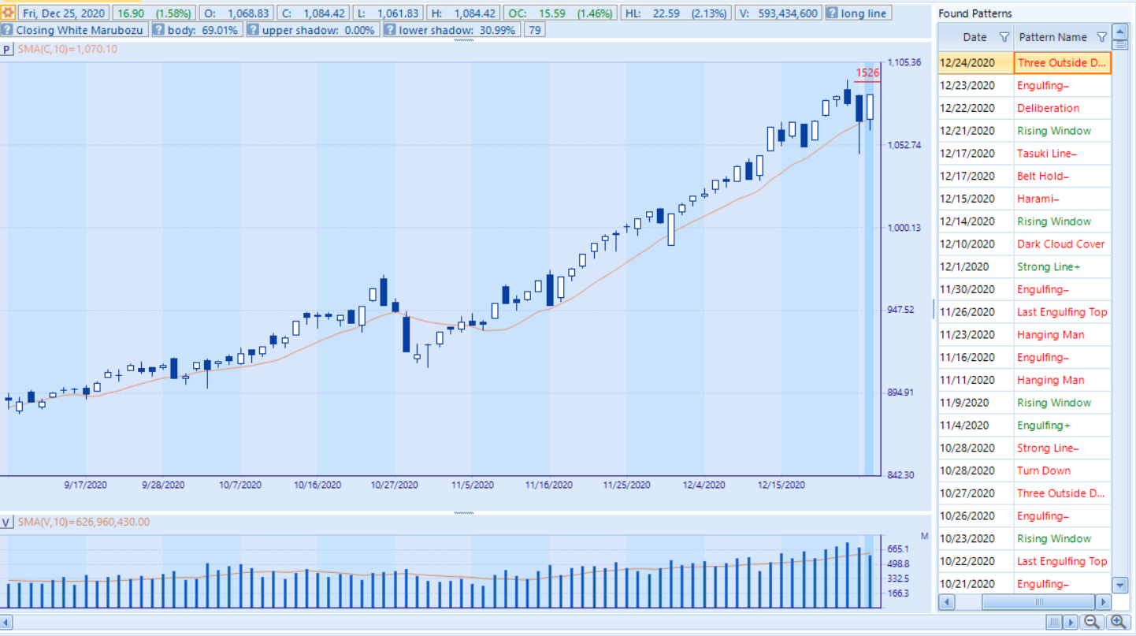
Task: Zoom out the chart with magnifier minus
Action: (x=1092, y=622)
